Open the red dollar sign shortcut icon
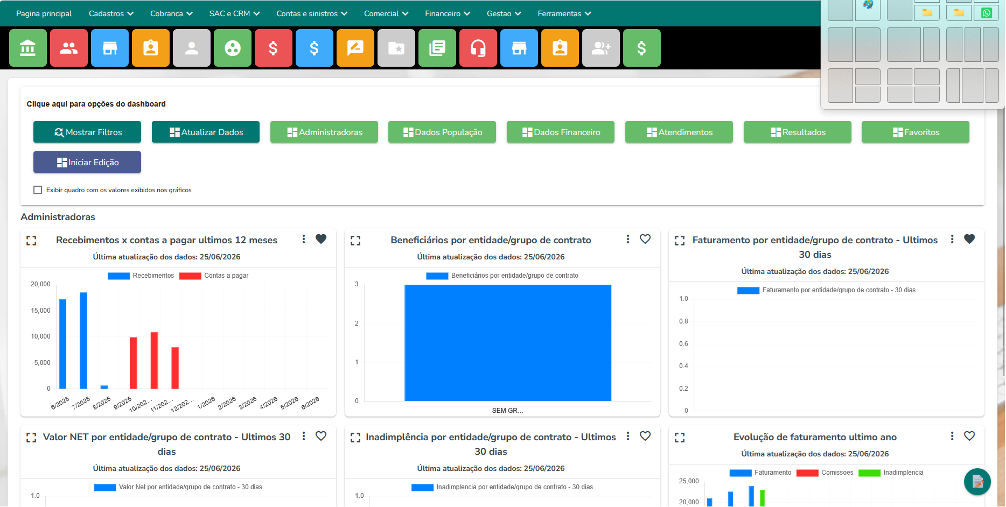 coord(274,48)
